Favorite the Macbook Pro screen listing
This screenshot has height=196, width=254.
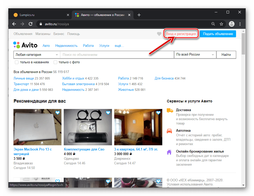click(x=58, y=113)
